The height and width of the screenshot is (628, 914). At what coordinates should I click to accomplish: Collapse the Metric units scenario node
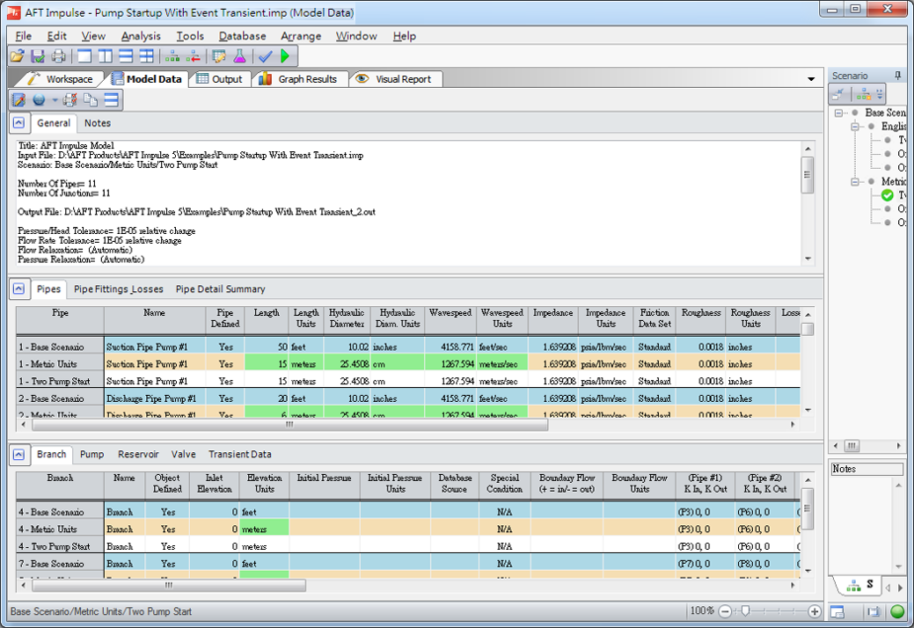click(x=855, y=182)
